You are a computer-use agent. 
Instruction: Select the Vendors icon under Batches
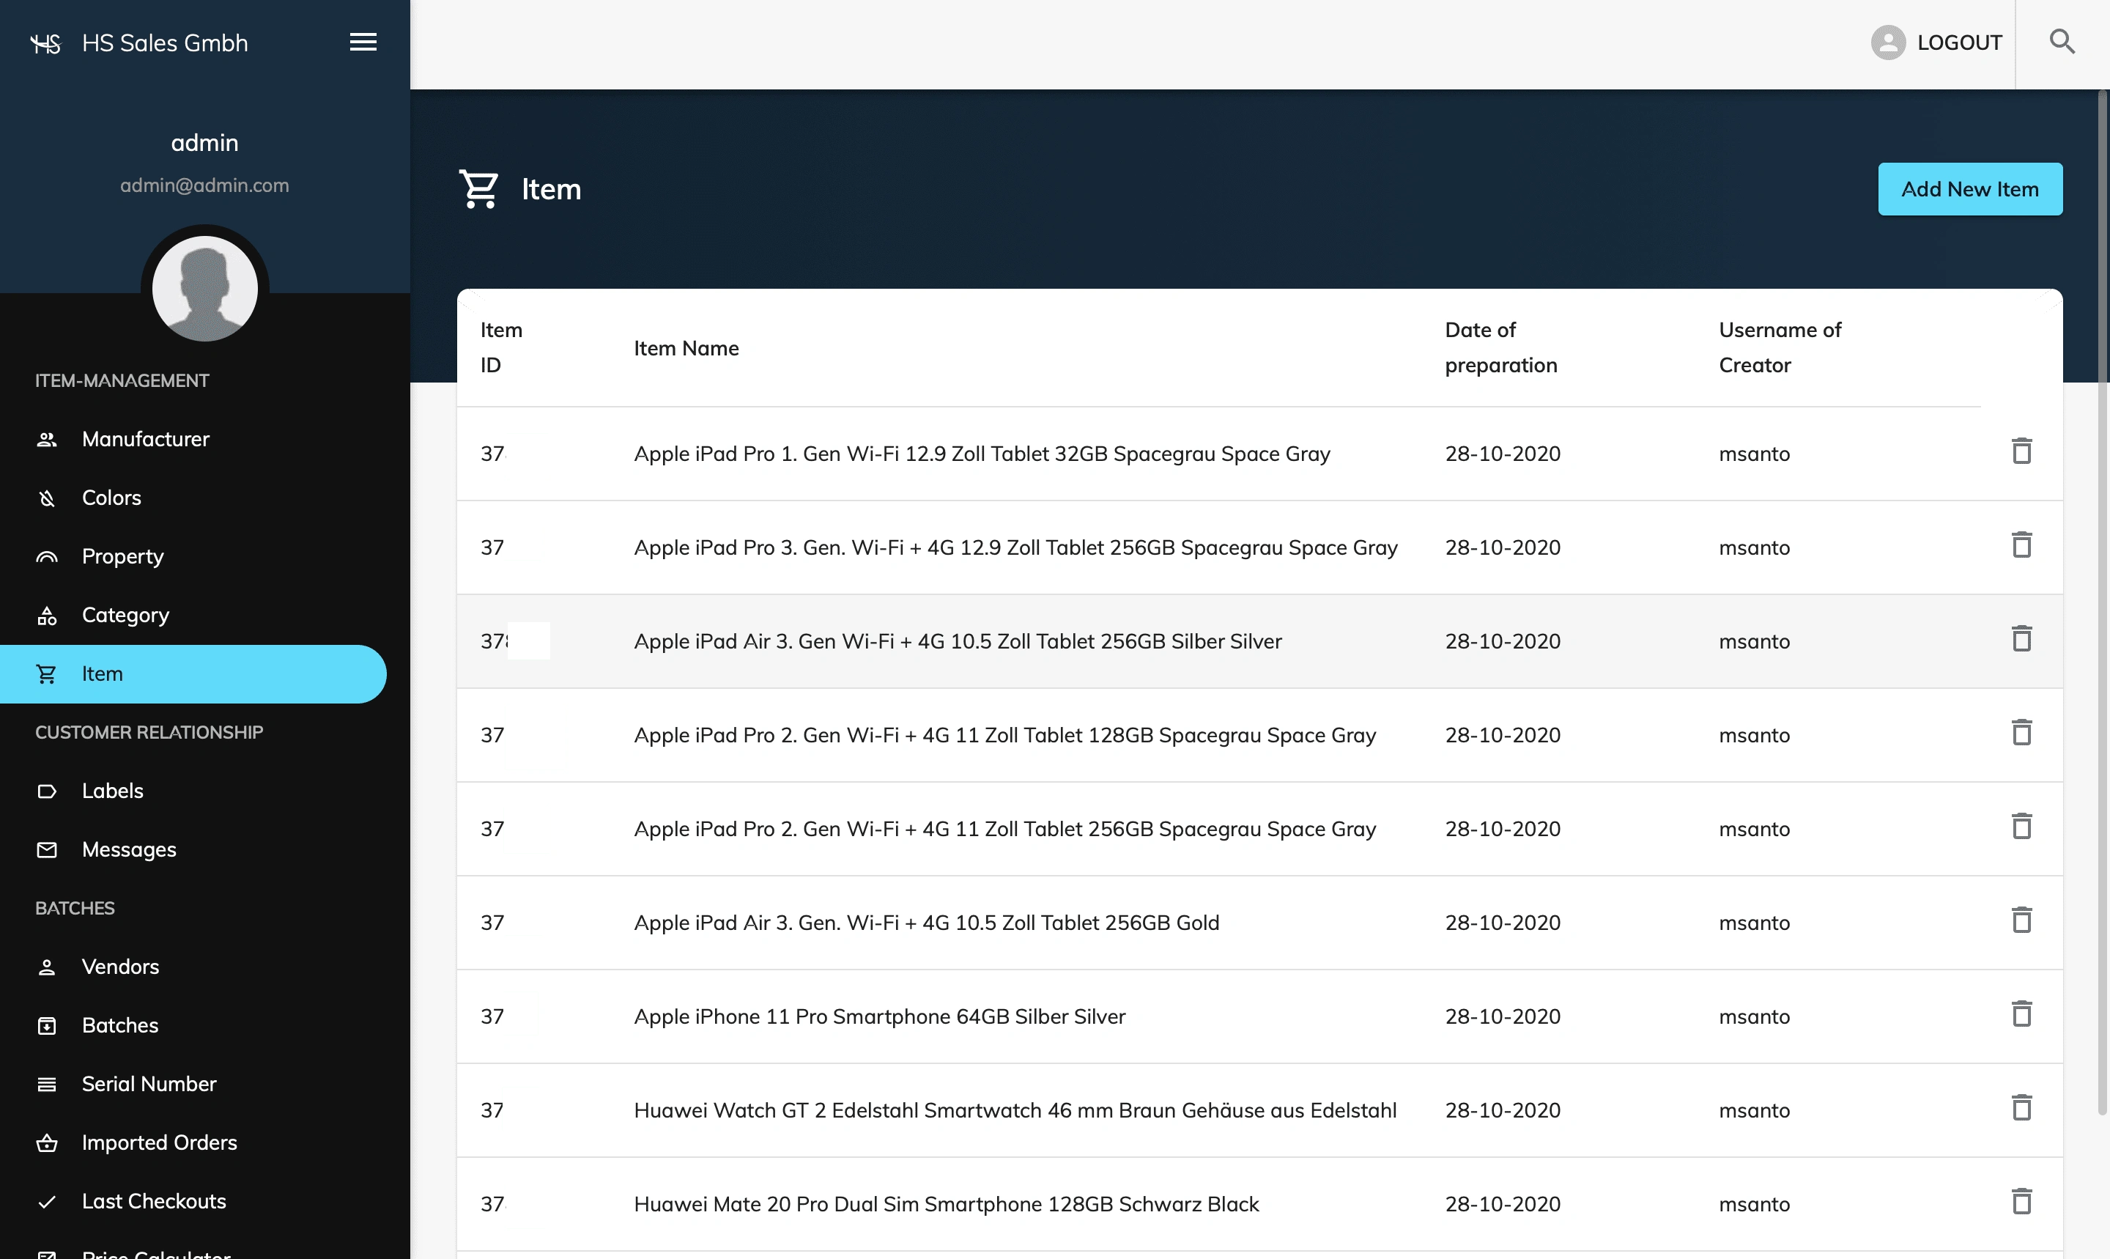[x=46, y=965]
